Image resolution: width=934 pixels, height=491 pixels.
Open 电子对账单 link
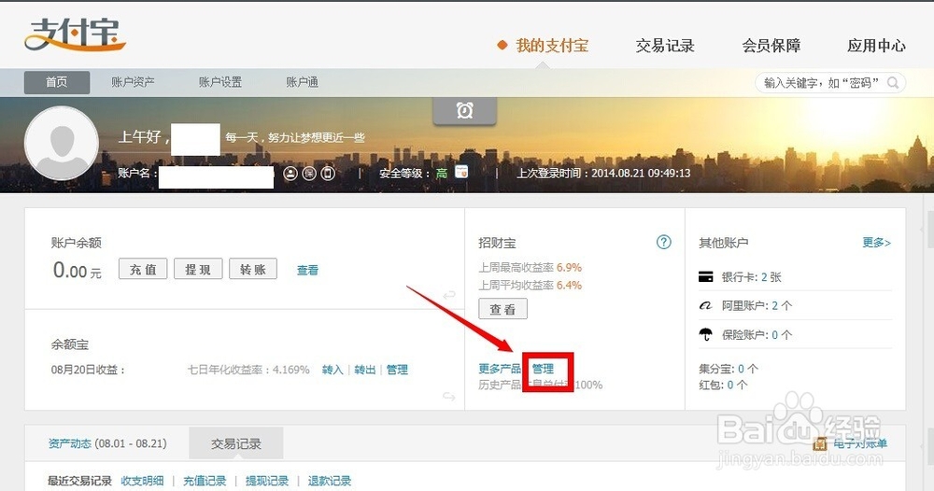[859, 443]
